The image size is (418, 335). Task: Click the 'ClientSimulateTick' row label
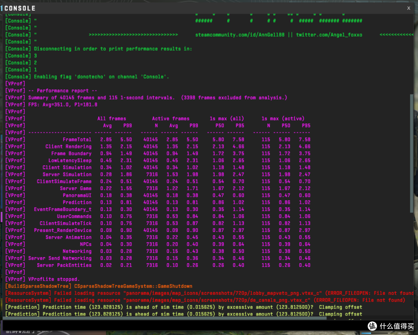[65, 223]
